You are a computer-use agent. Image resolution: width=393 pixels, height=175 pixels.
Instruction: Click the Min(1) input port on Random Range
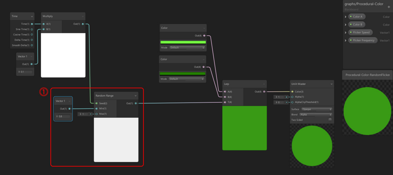96,109
